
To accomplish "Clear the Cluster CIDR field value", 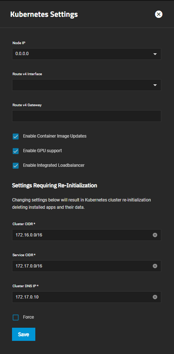I will click(155, 235).
